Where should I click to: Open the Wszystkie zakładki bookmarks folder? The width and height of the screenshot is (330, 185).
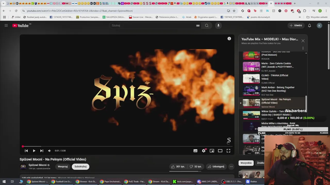[x=317, y=17]
